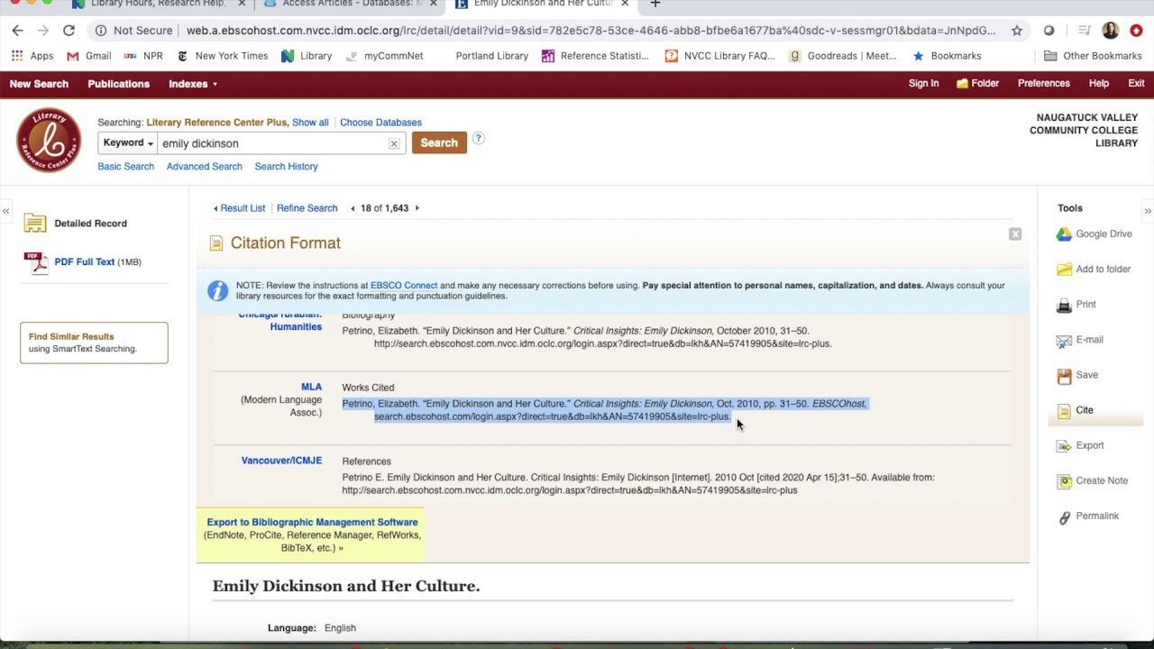
Task: Click the search help question mark icon
Action: [478, 138]
